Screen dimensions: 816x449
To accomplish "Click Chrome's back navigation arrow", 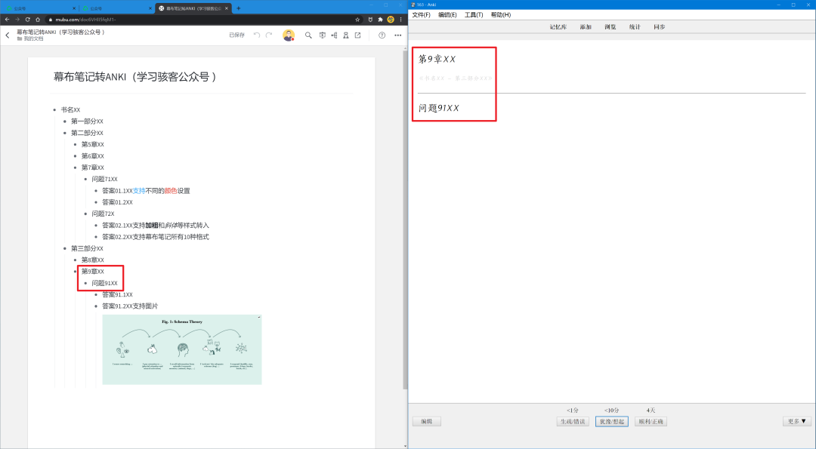I will coord(8,20).
